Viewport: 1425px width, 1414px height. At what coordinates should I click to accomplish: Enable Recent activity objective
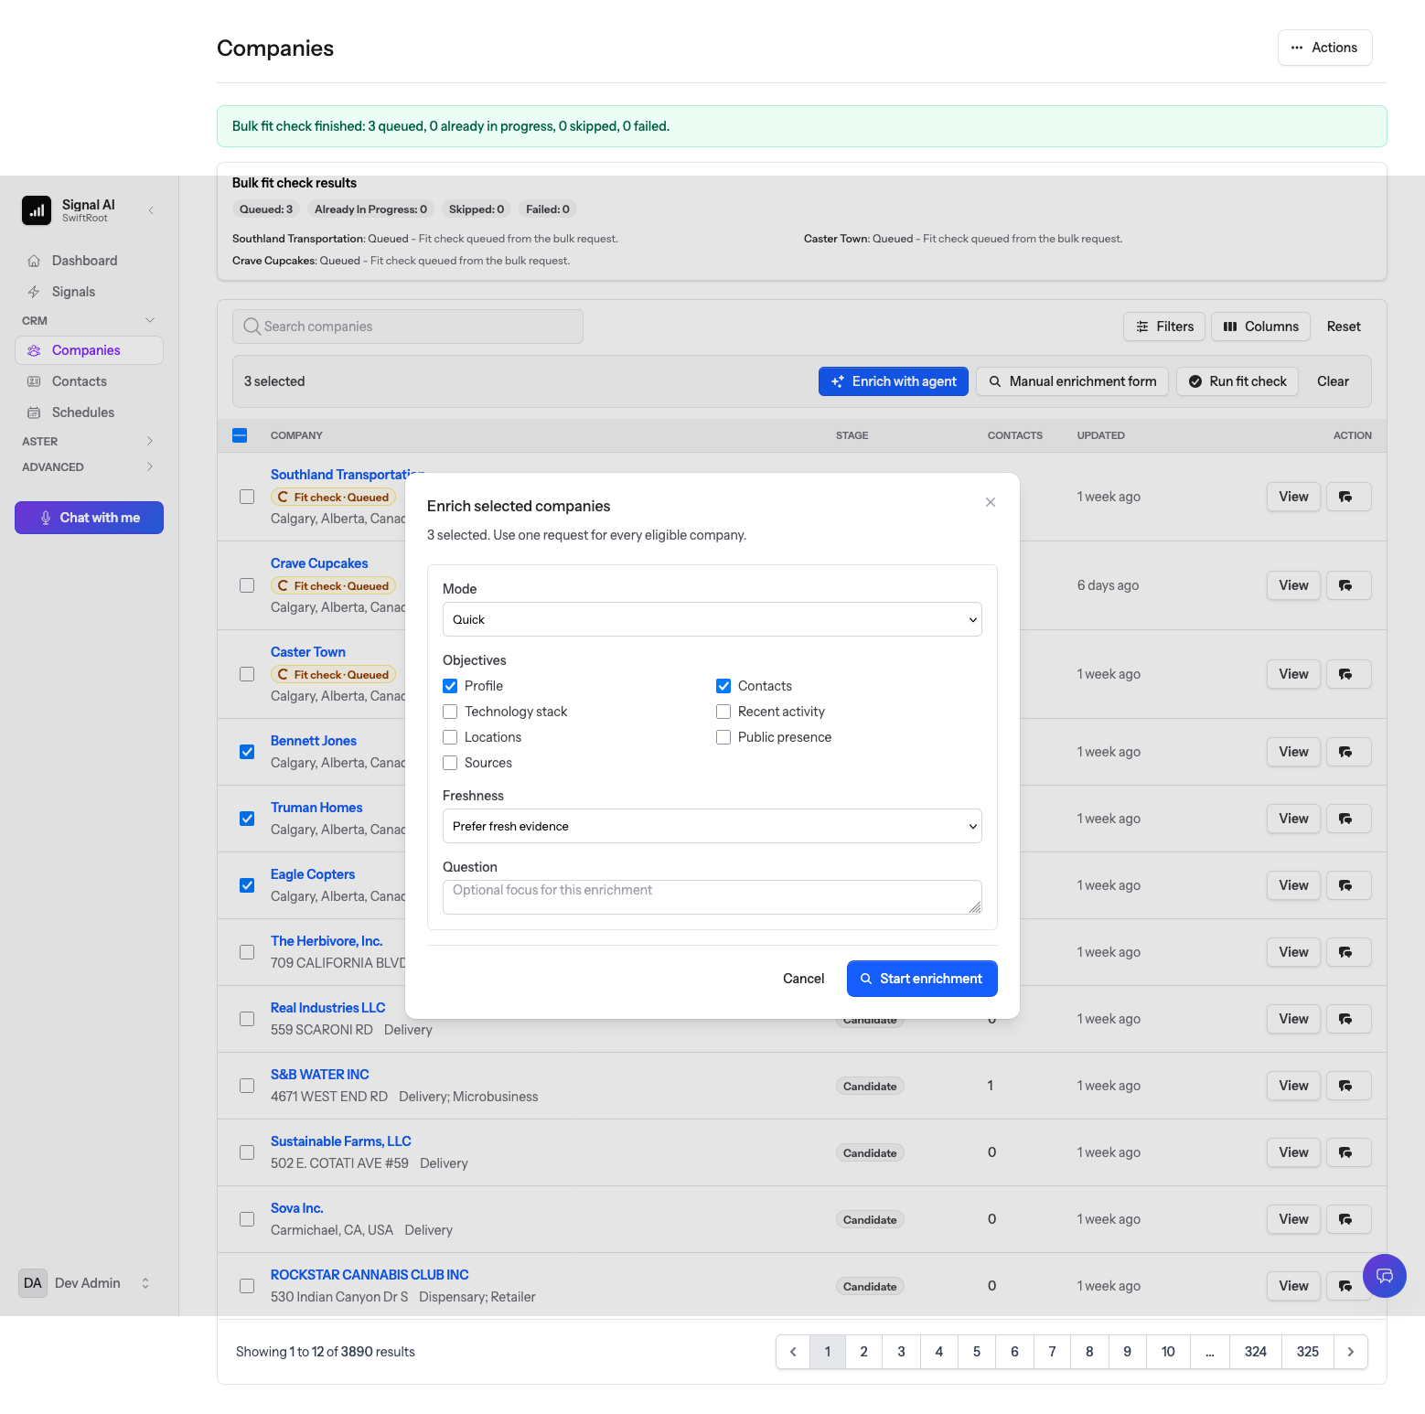tap(723, 712)
